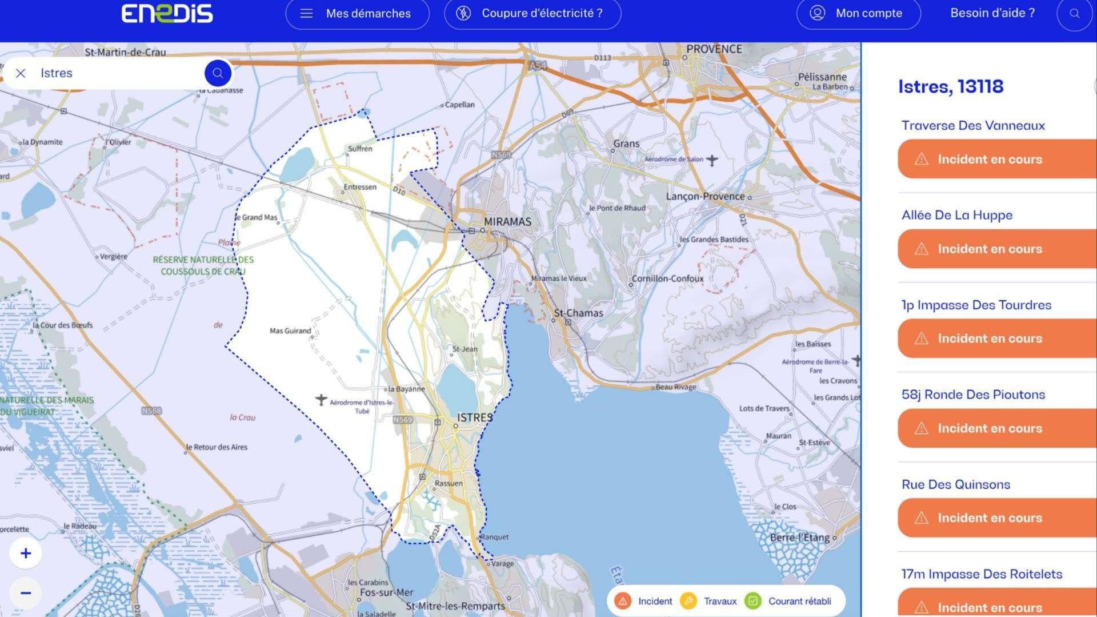Open 17m Impasse Des Roitelets incident button
Image resolution: width=1097 pixels, height=617 pixels.
point(997,603)
